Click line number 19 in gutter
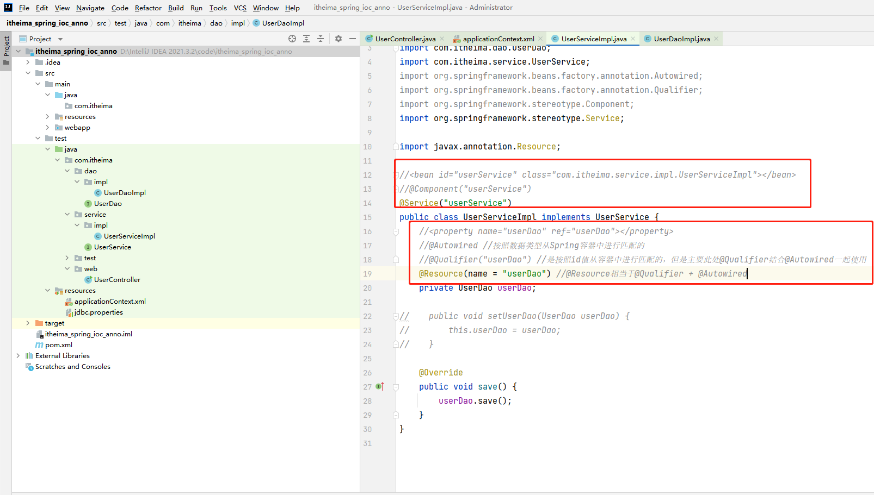 click(367, 273)
